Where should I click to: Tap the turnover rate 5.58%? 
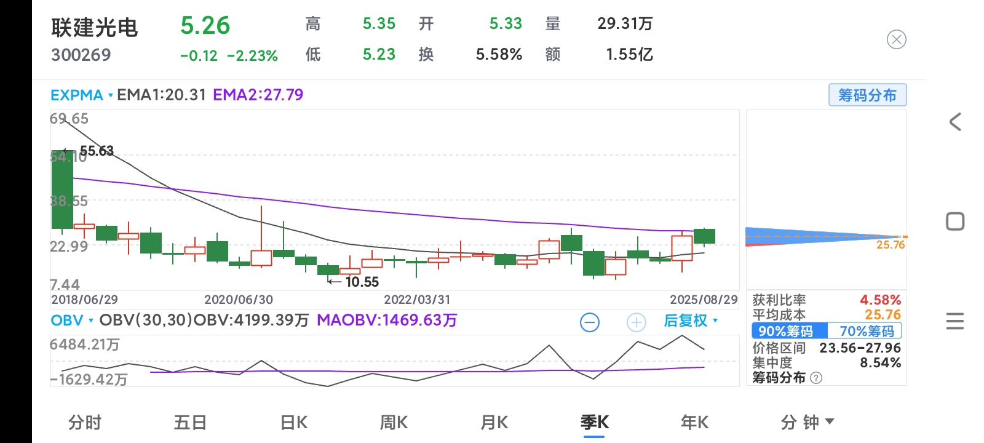[x=499, y=55]
